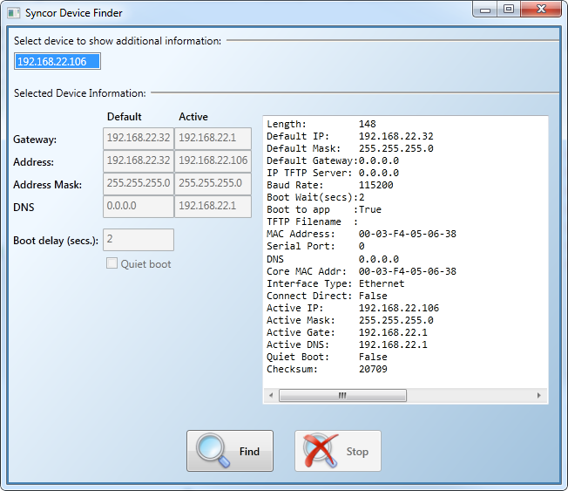This screenshot has width=568, height=491.
Task: Click the scroll right arrow in info panel
Action: pos(539,395)
